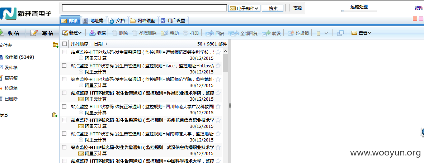
Task: Tick checkbox for 苏州托普信息职业技术 email
Action: pyautogui.click(x=64, y=120)
